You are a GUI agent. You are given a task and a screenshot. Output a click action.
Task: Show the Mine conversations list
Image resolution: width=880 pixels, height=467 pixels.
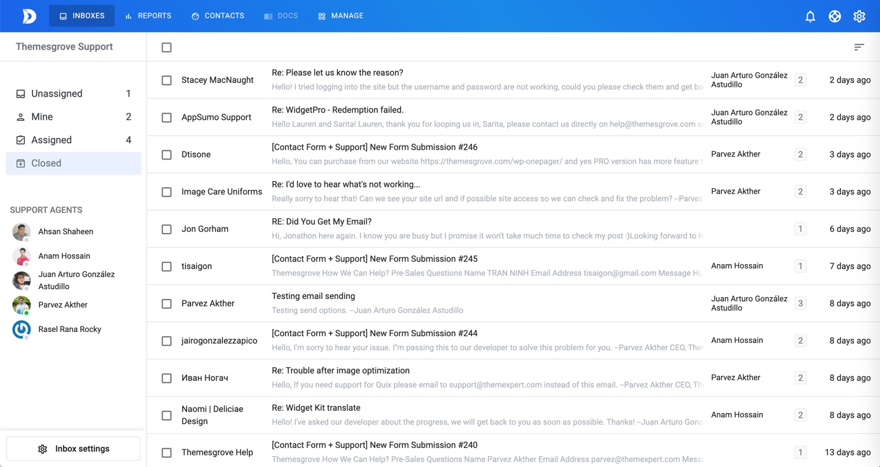pyautogui.click(x=42, y=117)
